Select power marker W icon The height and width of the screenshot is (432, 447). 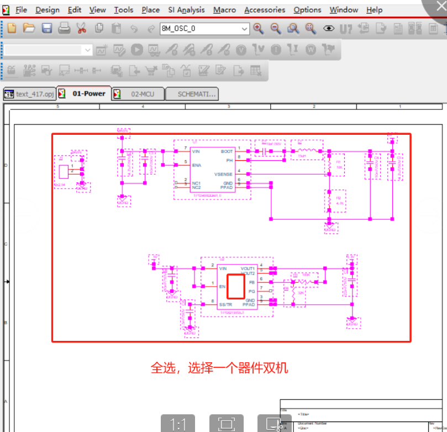311,50
